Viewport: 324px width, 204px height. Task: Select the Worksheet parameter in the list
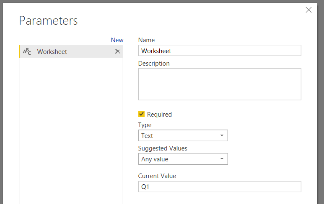pyautogui.click(x=52, y=51)
